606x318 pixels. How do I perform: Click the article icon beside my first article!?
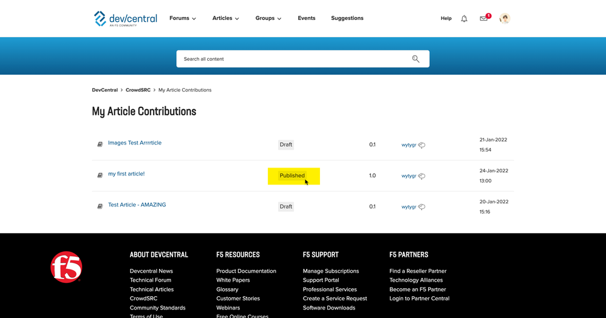pyautogui.click(x=100, y=175)
